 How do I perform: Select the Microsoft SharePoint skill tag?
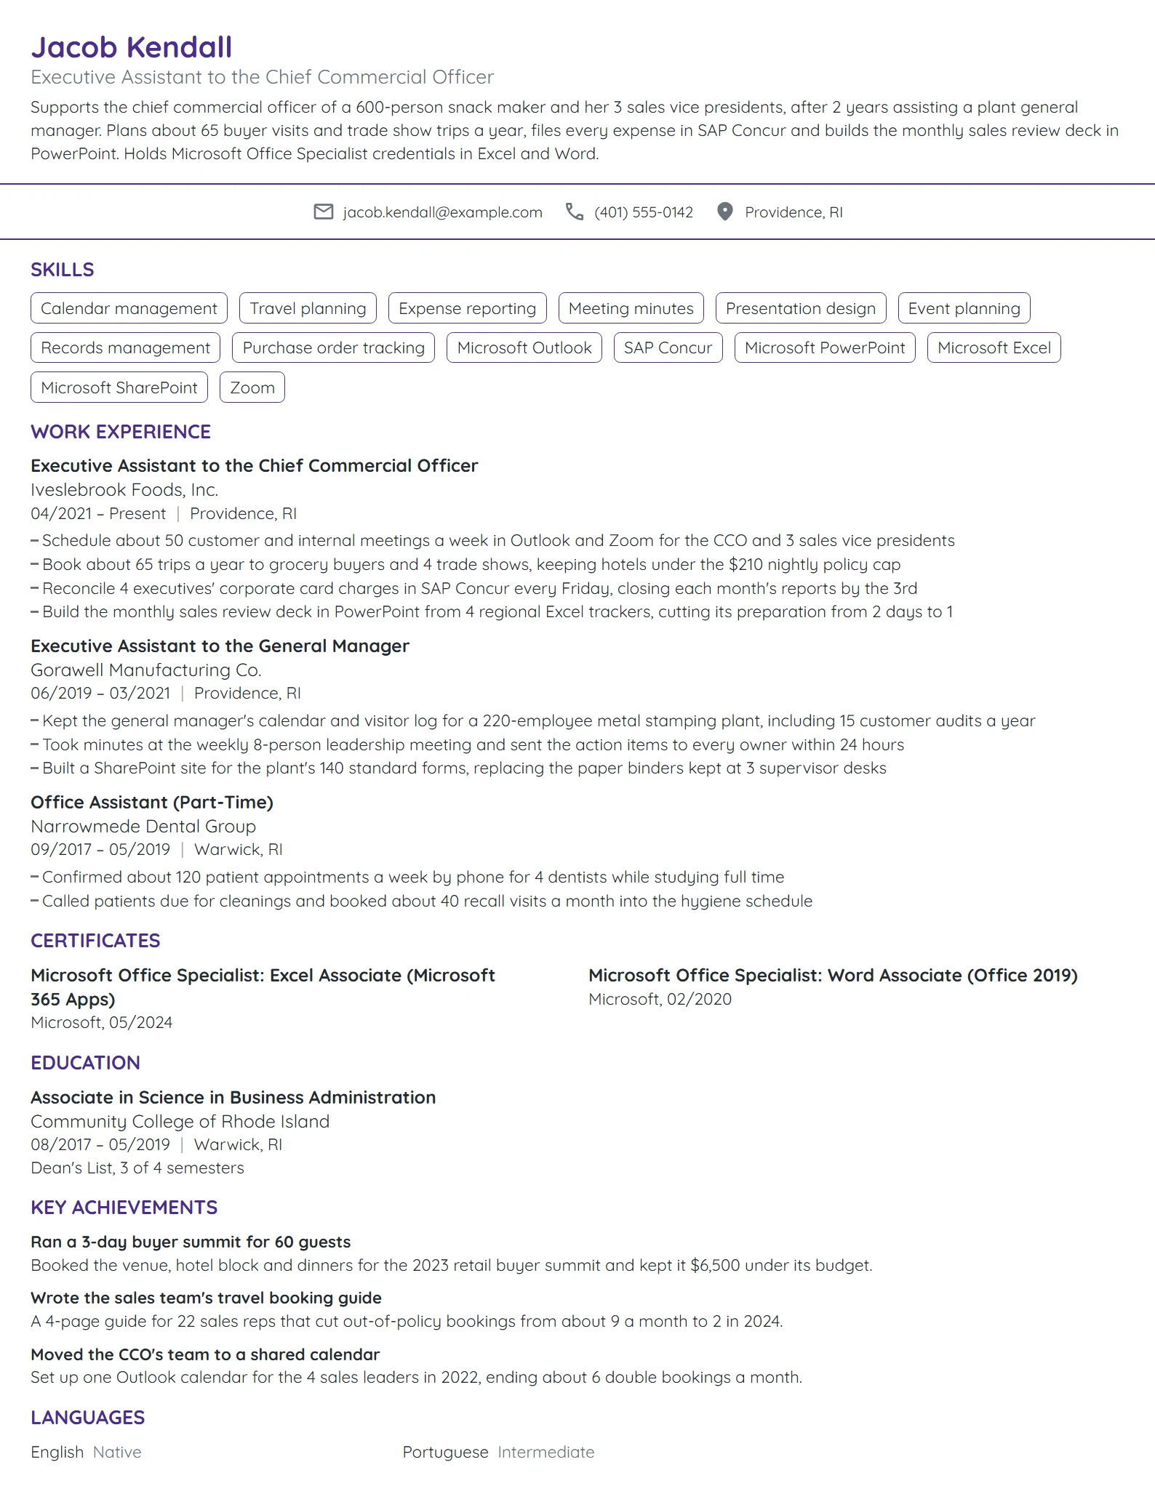(119, 387)
